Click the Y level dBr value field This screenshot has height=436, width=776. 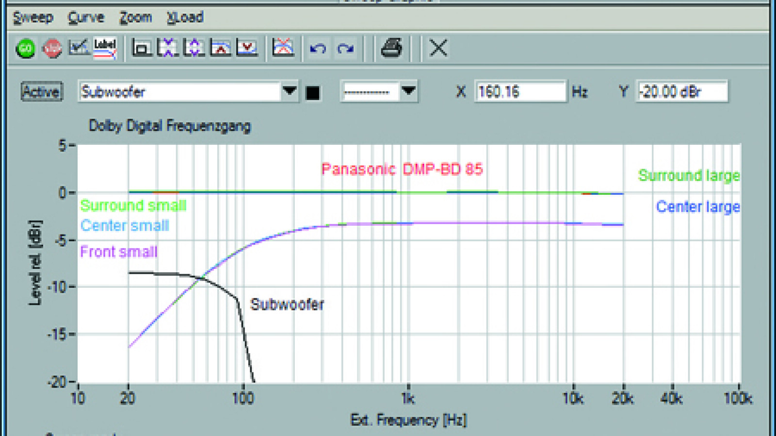click(x=682, y=92)
